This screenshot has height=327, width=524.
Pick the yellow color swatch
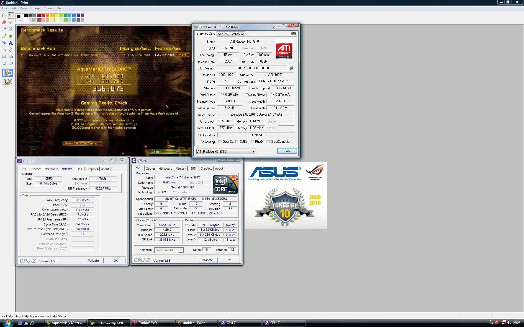coord(56,15)
